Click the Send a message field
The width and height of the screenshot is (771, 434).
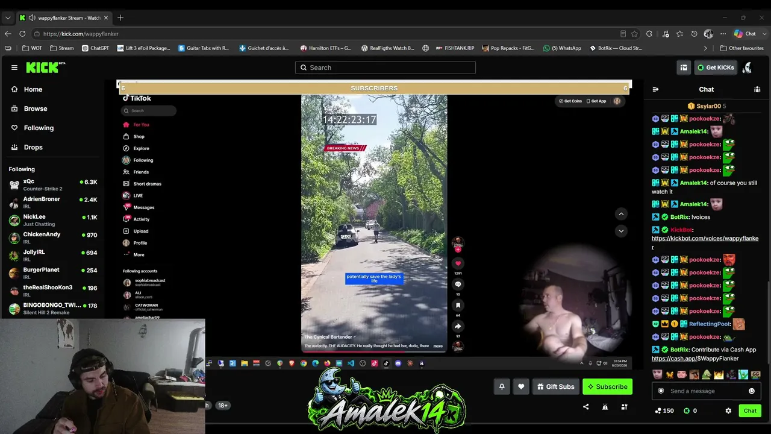pos(706,391)
